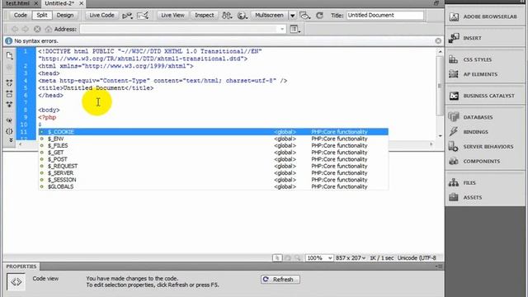The width and height of the screenshot is (528, 297).
Task: Go forward in browser navigation bar
Action: 26,30
